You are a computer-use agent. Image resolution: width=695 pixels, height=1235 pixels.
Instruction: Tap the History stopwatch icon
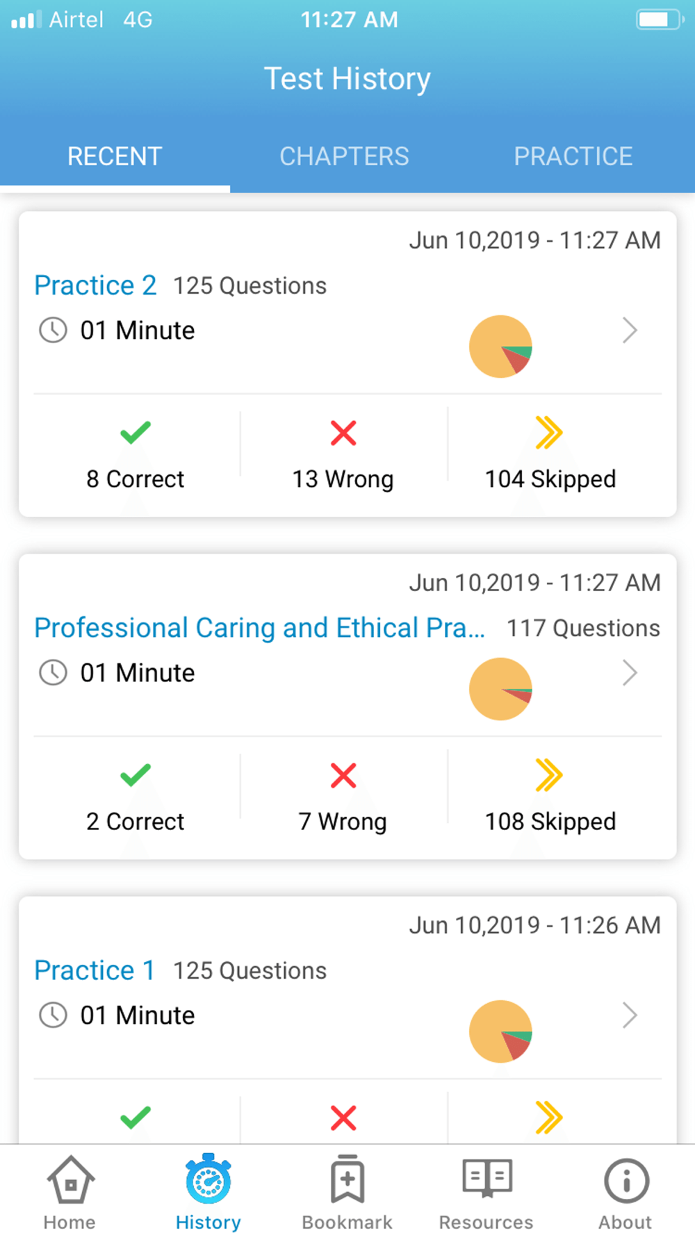tap(208, 1179)
